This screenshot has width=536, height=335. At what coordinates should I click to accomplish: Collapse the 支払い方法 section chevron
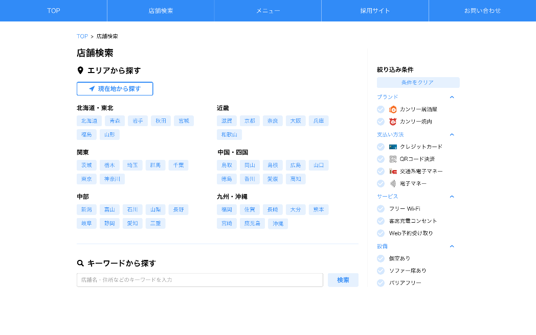click(452, 135)
